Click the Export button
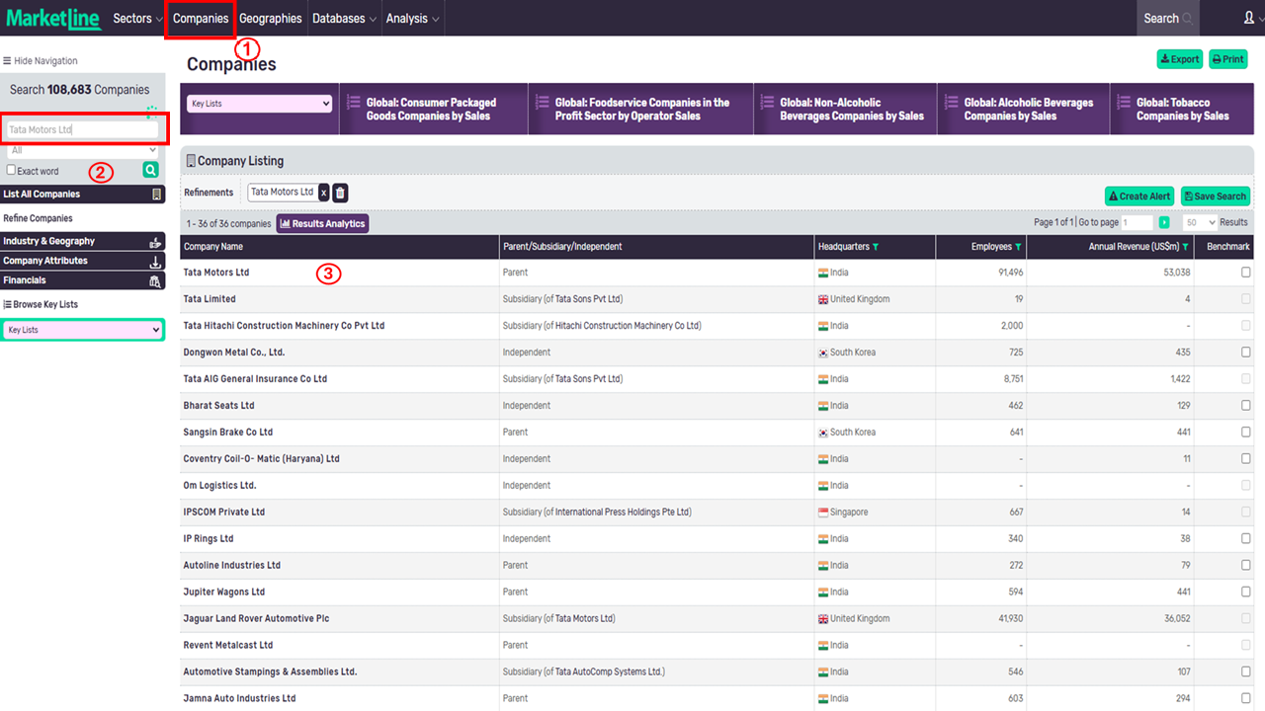This screenshot has height=711, width=1265. [x=1180, y=59]
